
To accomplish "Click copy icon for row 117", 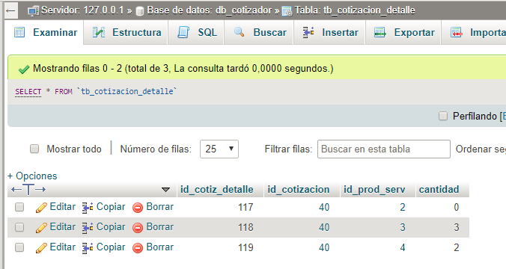I will (88, 208).
